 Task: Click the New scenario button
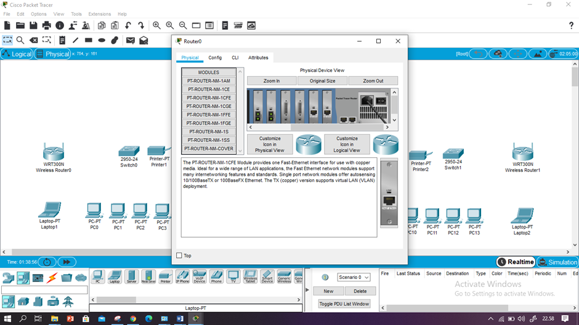(x=328, y=291)
